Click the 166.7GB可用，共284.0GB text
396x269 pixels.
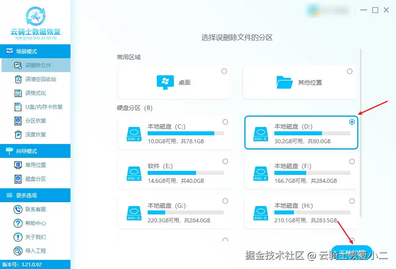pyautogui.click(x=306, y=181)
